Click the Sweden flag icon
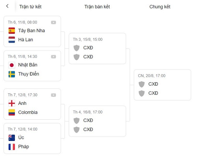Image resolution: width=207 pixels, height=157 pixels. click(12, 74)
